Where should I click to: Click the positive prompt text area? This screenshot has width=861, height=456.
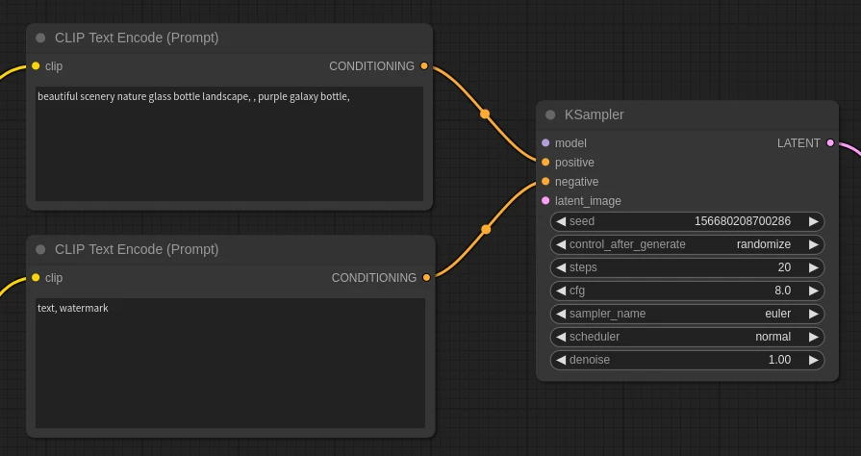tap(229, 144)
